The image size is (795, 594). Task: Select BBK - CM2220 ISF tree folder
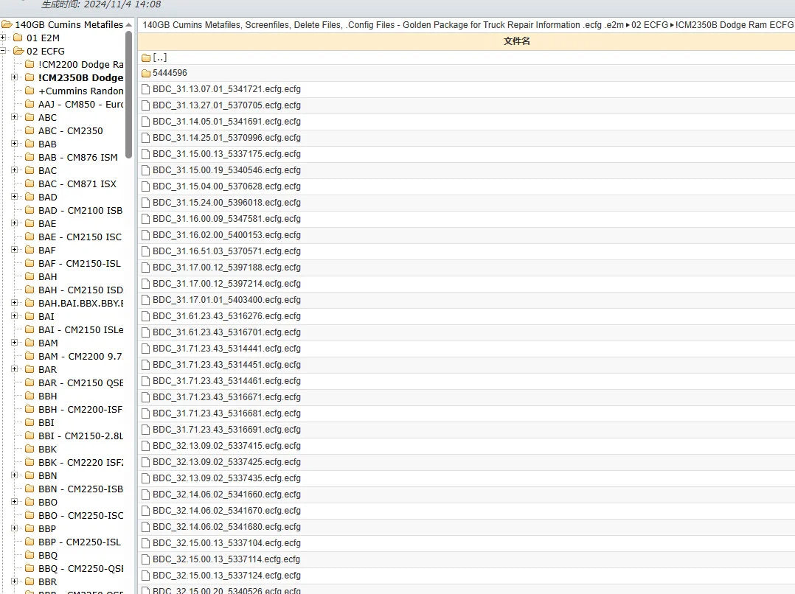click(80, 462)
